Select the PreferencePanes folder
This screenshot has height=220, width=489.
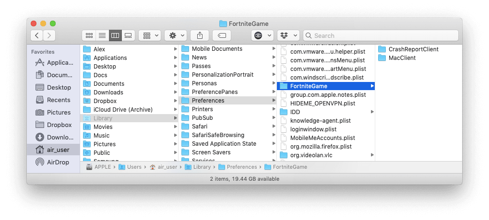point(227,92)
